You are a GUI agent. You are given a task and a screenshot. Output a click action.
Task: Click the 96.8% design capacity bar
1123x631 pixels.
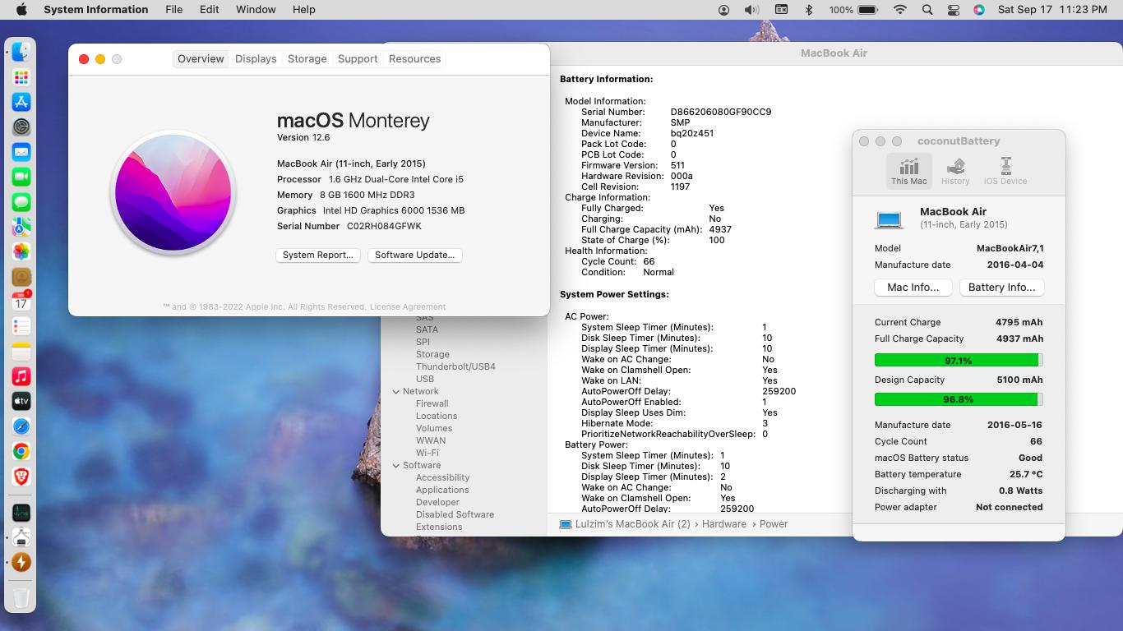pyautogui.click(x=959, y=399)
